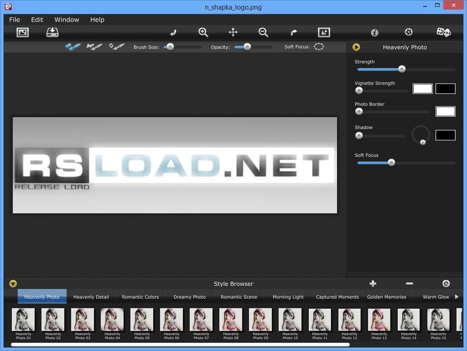Switch to the Captured Moments tab

[x=337, y=297]
